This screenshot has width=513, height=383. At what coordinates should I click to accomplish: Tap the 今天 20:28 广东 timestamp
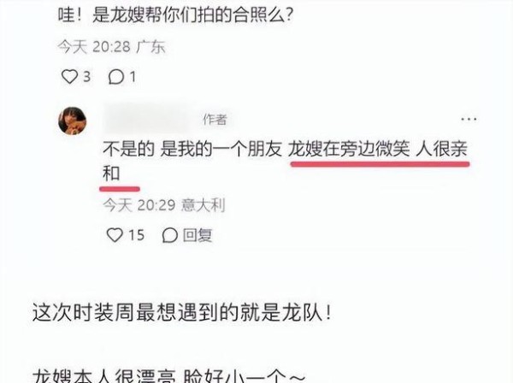(111, 47)
